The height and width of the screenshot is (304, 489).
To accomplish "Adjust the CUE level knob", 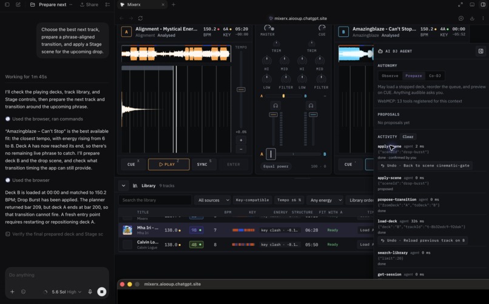I will pos(322,28).
